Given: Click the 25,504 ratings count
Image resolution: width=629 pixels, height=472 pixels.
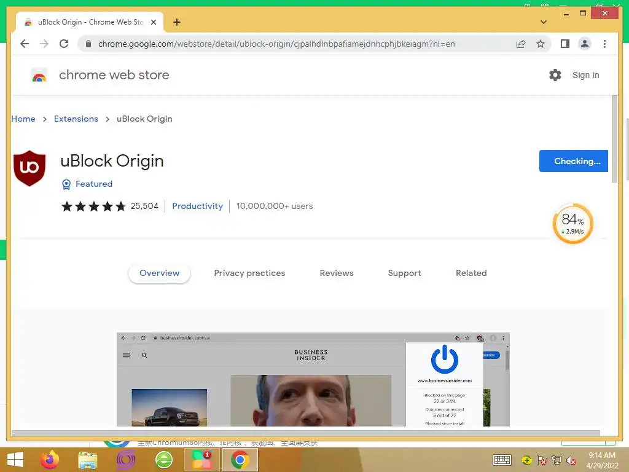Looking at the screenshot, I should 144,206.
